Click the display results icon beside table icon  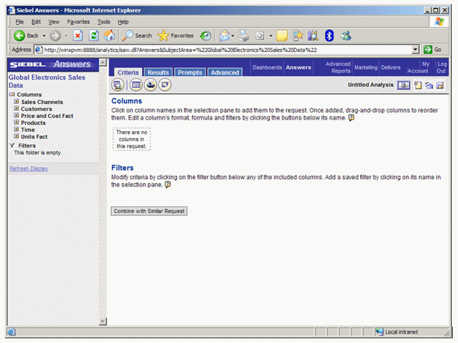117,85
